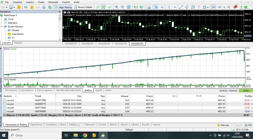Select the M5 timeframe

[x=220, y=7]
